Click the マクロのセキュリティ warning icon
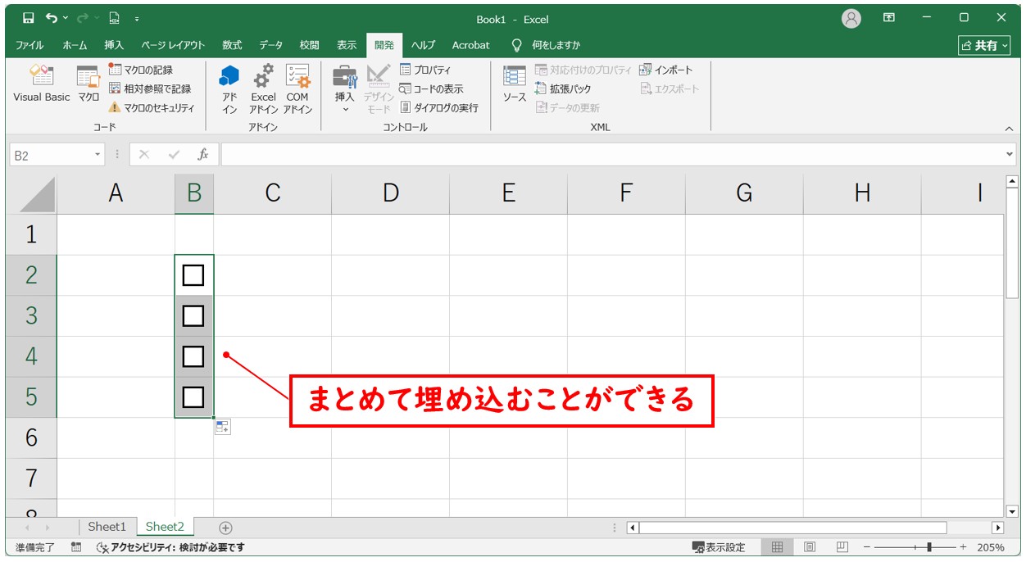 tap(115, 107)
